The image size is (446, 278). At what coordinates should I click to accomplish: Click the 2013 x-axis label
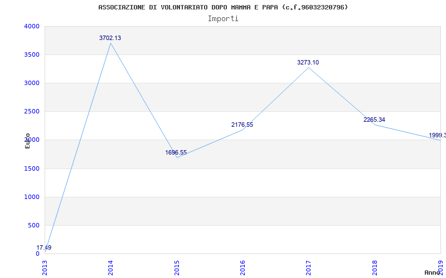pos(45,268)
